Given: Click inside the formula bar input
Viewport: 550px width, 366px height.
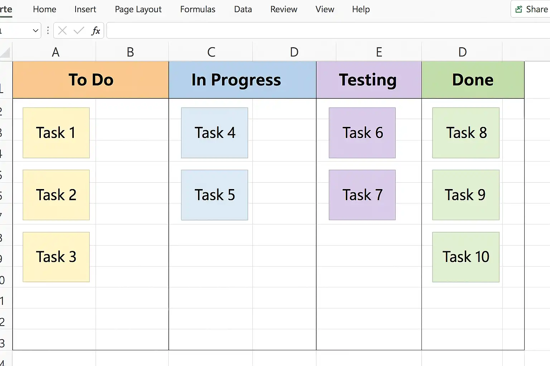Looking at the screenshot, I should tap(322, 31).
